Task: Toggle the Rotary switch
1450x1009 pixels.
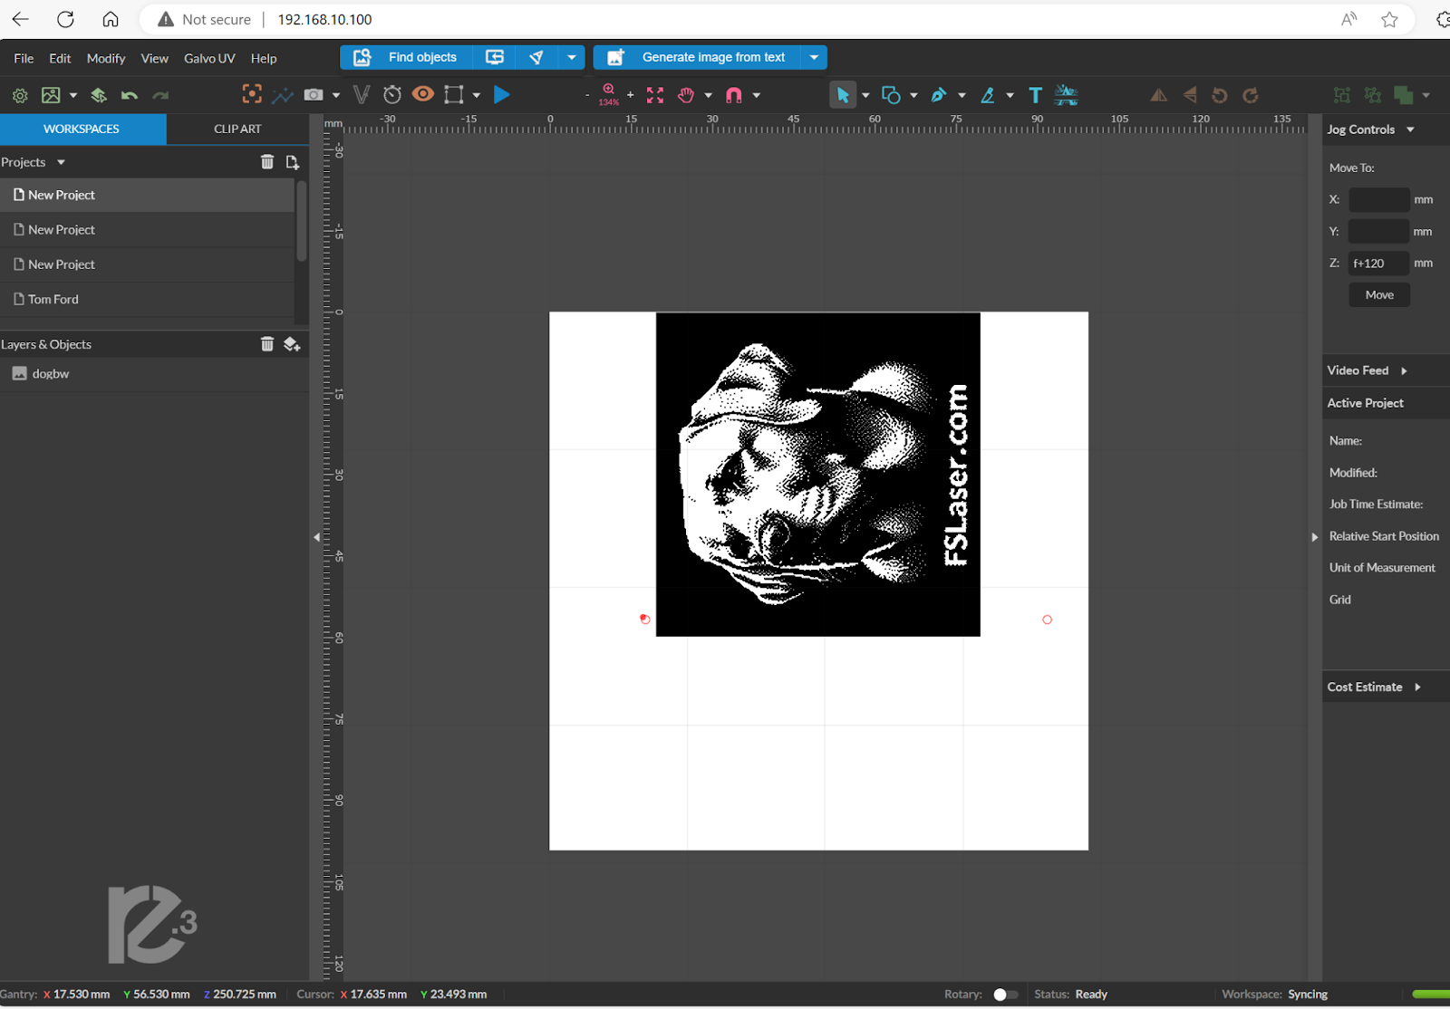Action: tap(1004, 995)
